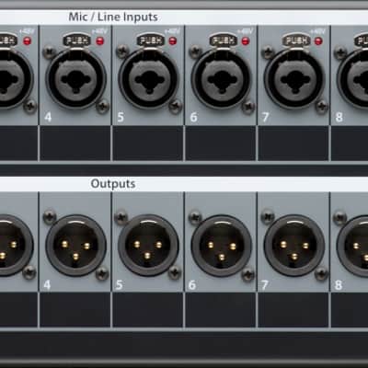Click the input 7 combo jack
The image size is (368, 368).
294,79
